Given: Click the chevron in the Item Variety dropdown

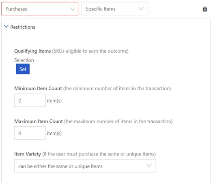Looking at the screenshot, I should click(149, 166).
